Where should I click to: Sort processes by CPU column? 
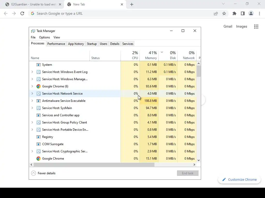tap(130, 56)
